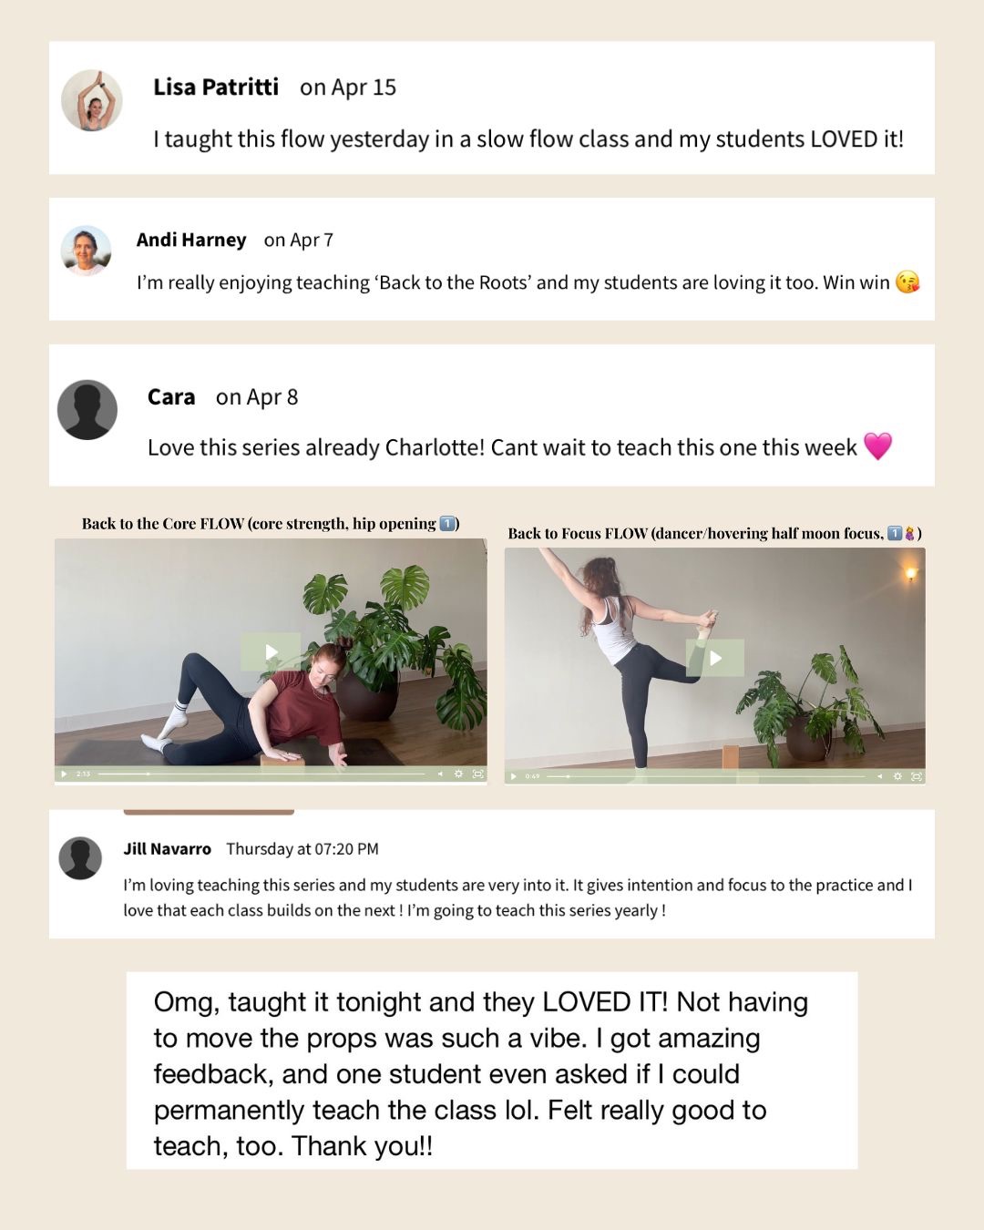
Task: Click the Cara commenter name
Action: (171, 396)
